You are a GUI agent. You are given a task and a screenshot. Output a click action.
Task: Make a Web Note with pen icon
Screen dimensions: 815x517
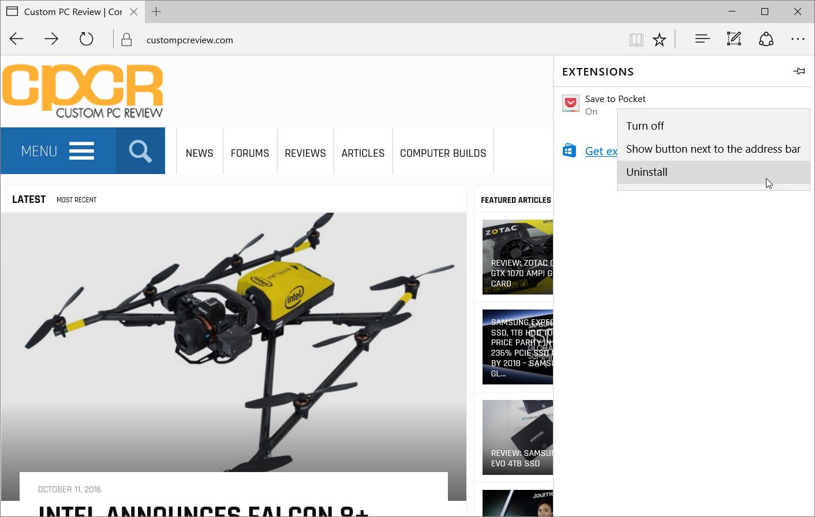pyautogui.click(x=734, y=39)
